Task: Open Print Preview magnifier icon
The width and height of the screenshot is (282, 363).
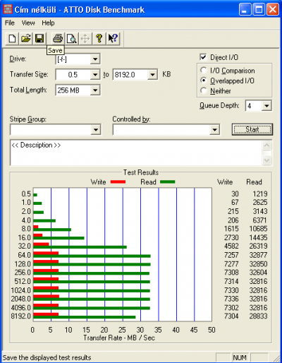Action: [x=71, y=38]
